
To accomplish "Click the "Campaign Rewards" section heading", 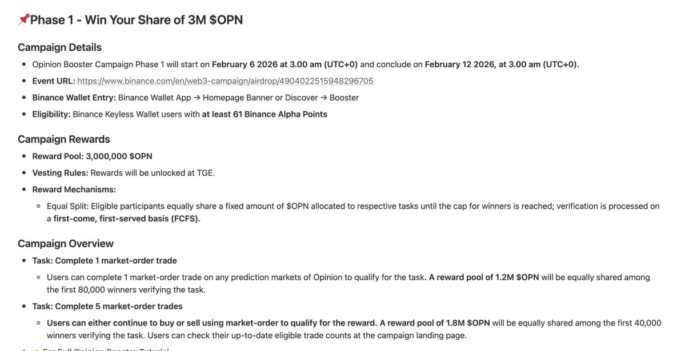I will point(63,139).
